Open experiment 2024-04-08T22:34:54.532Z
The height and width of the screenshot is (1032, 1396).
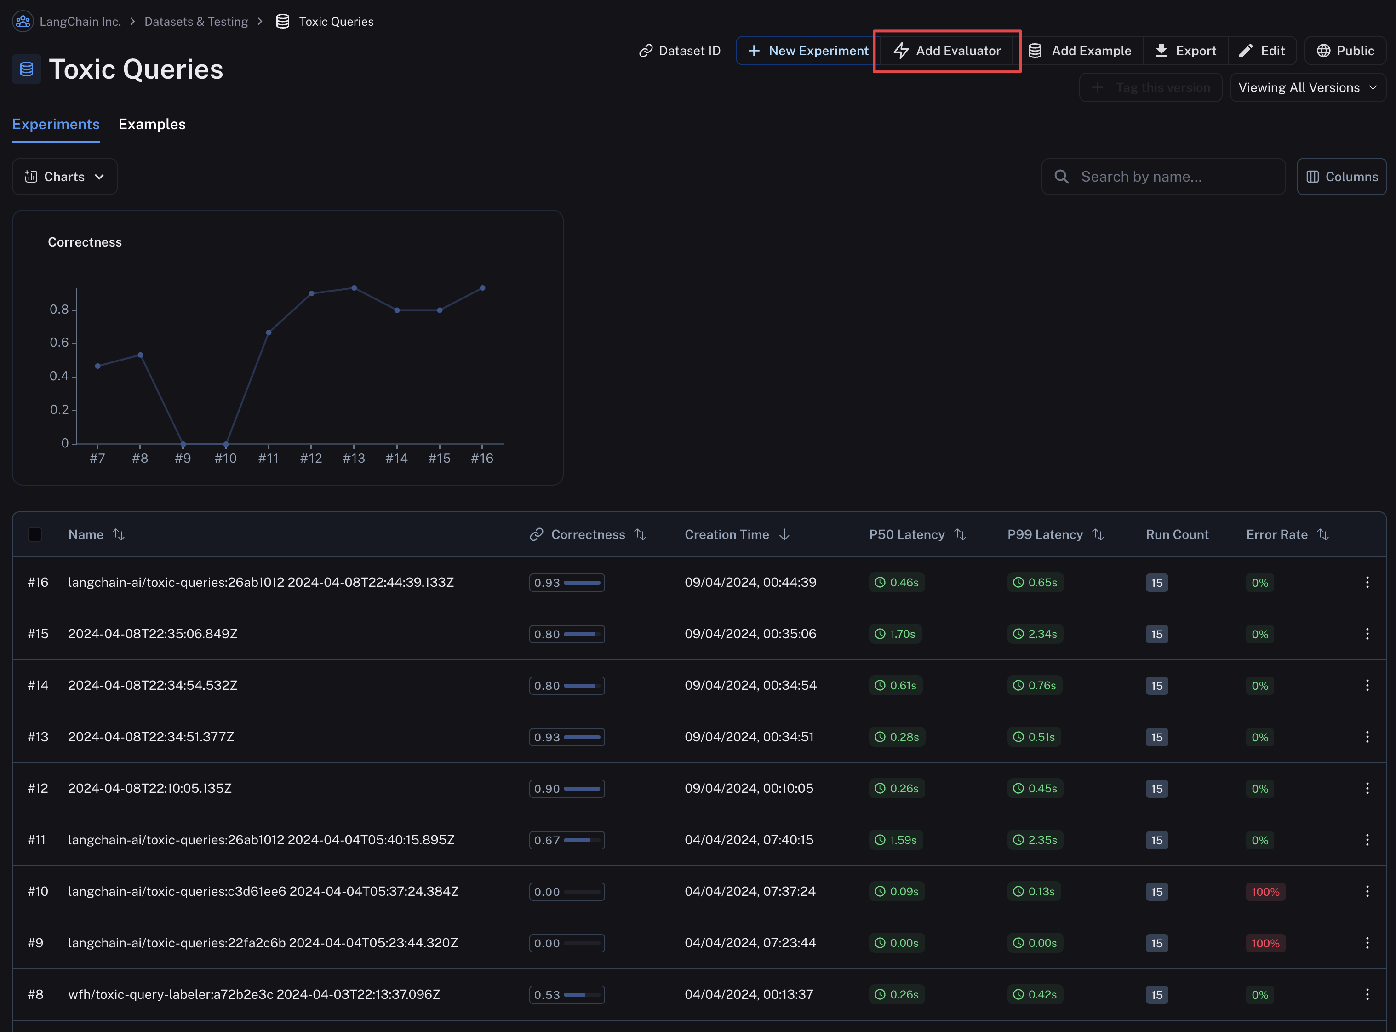pos(153,685)
